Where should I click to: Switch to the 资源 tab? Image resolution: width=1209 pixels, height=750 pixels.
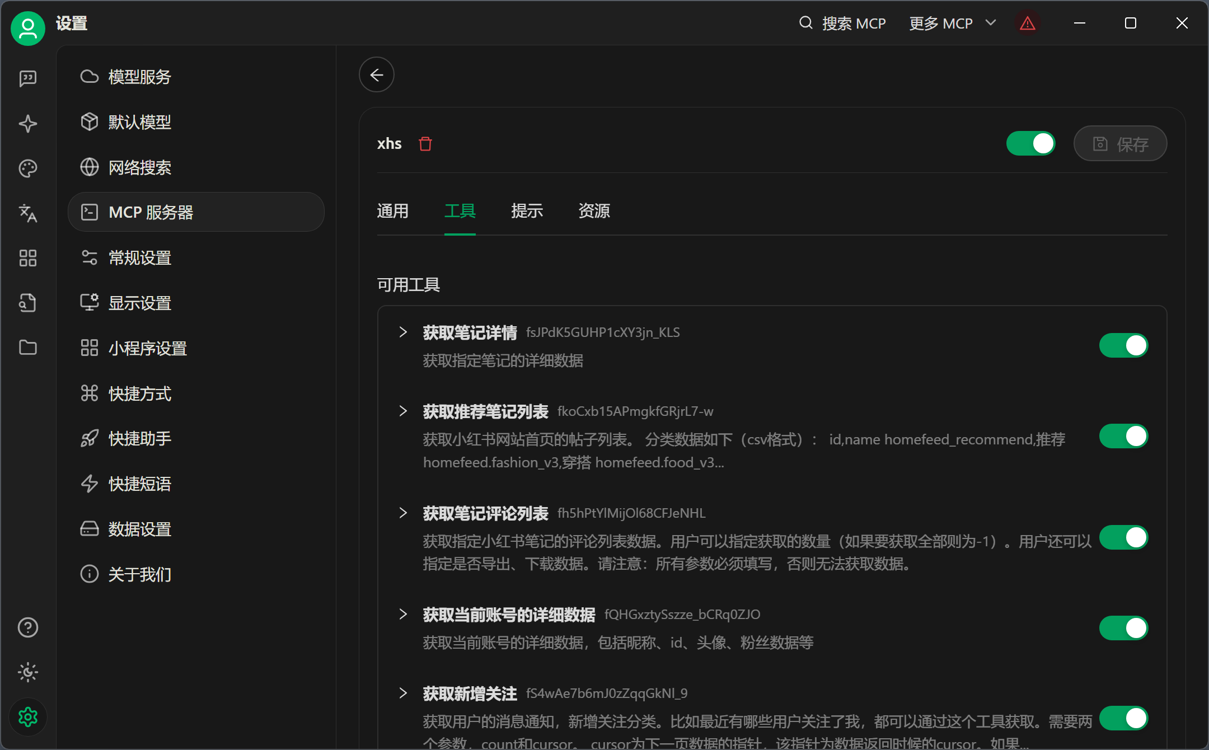pos(594,211)
